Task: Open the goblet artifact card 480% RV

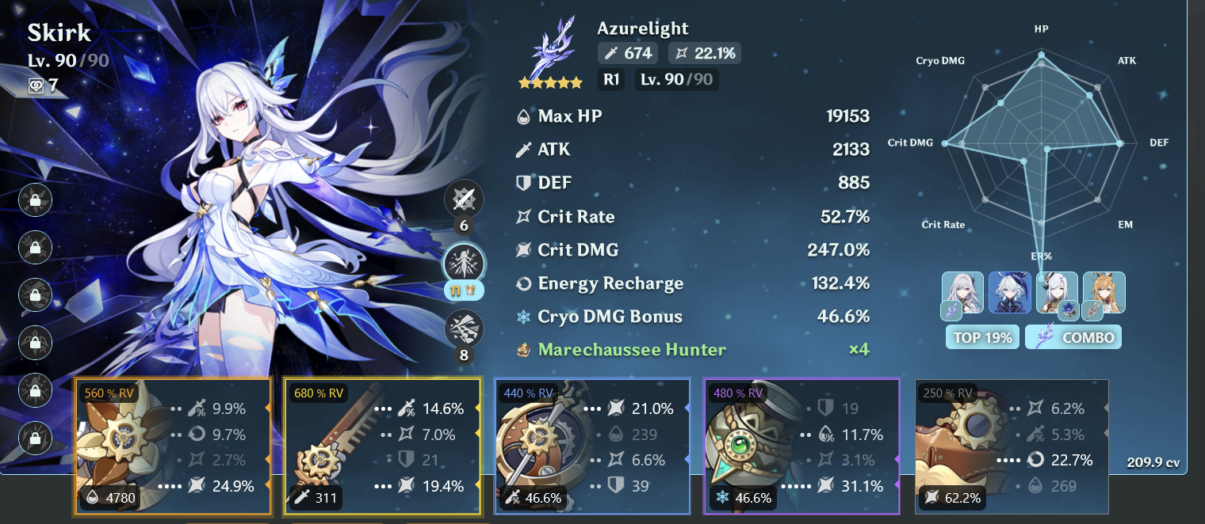Action: tap(801, 446)
